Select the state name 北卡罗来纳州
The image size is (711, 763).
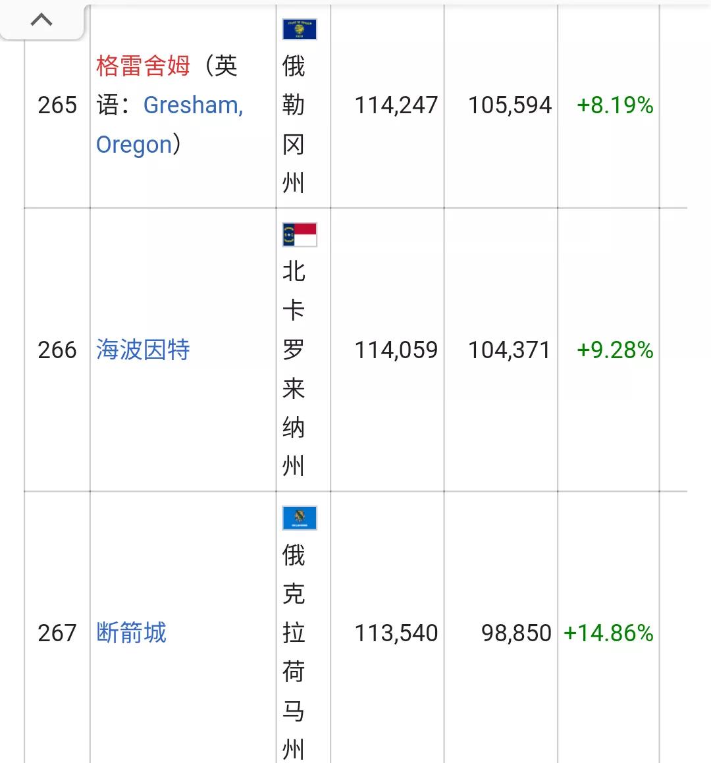pos(294,369)
